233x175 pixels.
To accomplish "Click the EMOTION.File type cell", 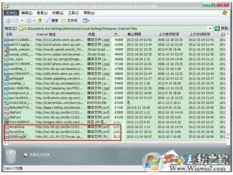I will click(97, 103).
